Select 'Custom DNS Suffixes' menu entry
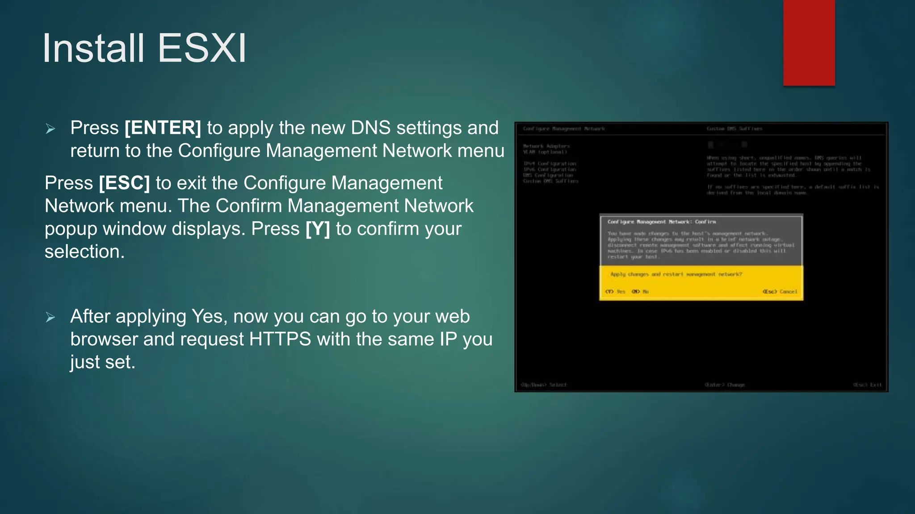Screen dimensions: 915x514 click(x=551, y=181)
